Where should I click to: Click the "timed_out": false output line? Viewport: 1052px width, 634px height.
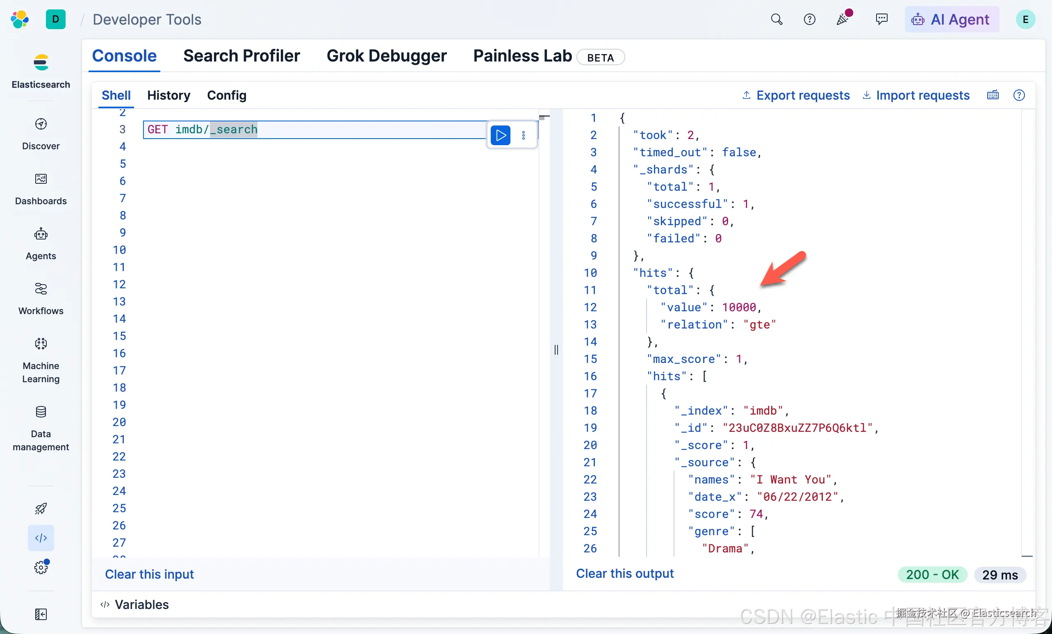click(697, 152)
